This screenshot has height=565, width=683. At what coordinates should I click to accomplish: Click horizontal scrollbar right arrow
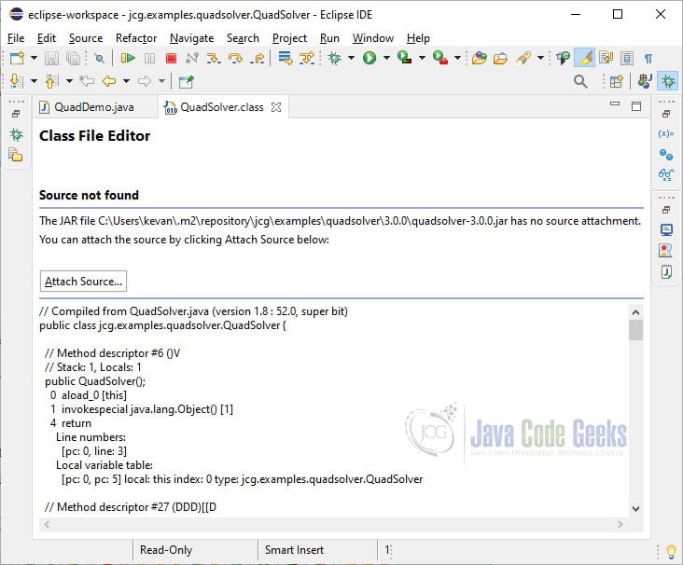pos(620,525)
